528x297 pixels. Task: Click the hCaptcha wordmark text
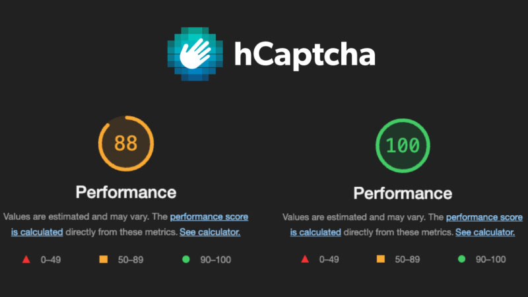click(305, 55)
